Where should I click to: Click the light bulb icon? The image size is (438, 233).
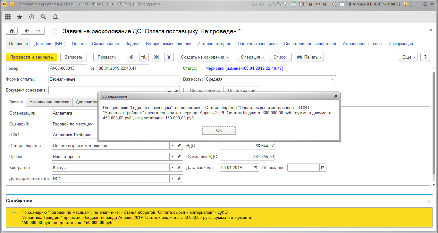(x=169, y=57)
